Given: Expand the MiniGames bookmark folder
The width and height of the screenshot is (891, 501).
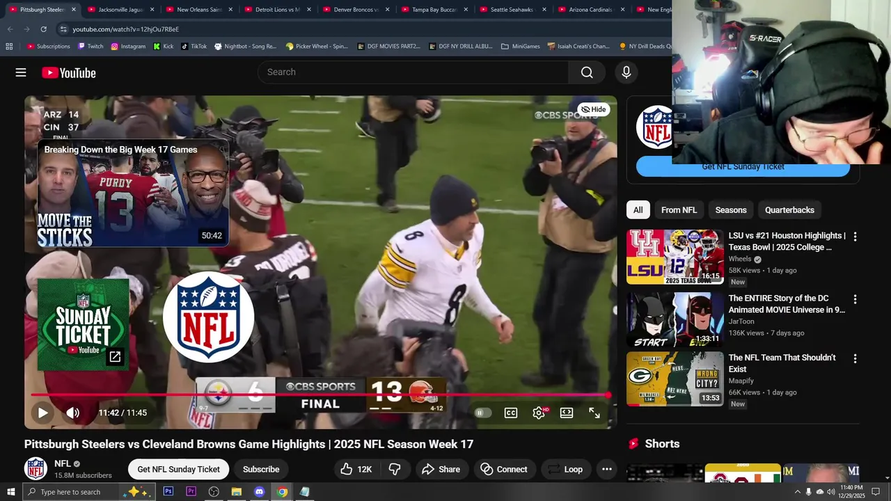Looking at the screenshot, I should [520, 47].
